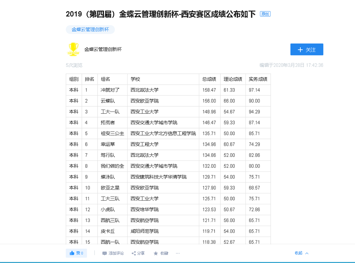355x263 pixels.
Task: Click the 理论成绩 column header
Action: click(233, 79)
